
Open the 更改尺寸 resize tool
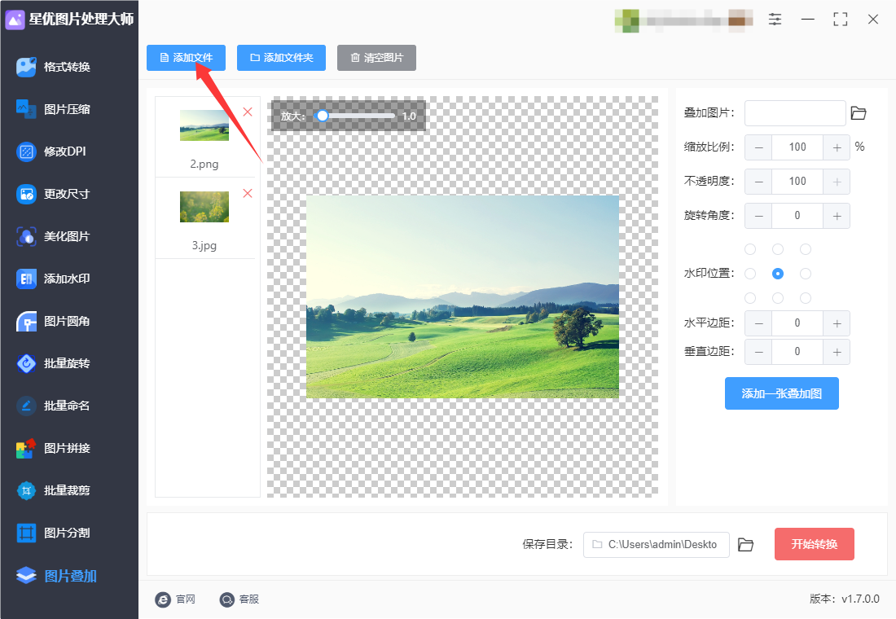53,194
